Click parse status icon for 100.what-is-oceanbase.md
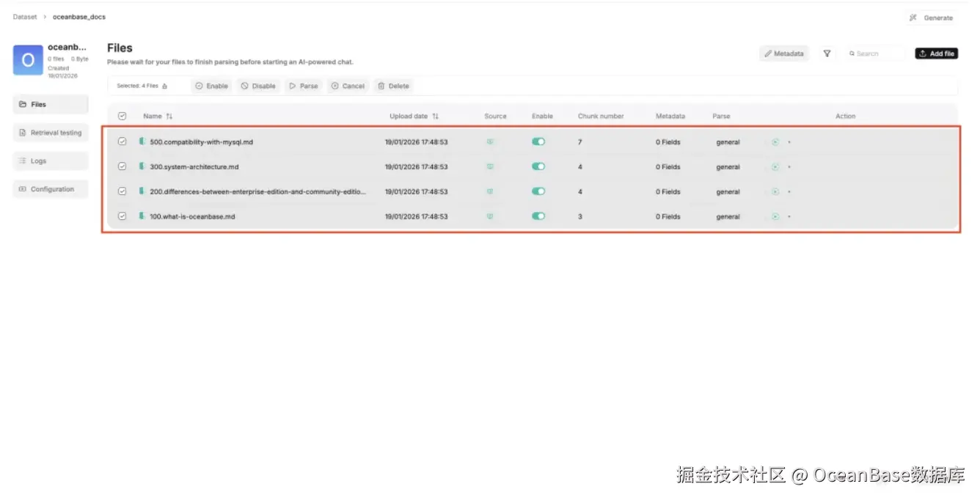Image resolution: width=980 pixels, height=500 pixels. (x=775, y=217)
